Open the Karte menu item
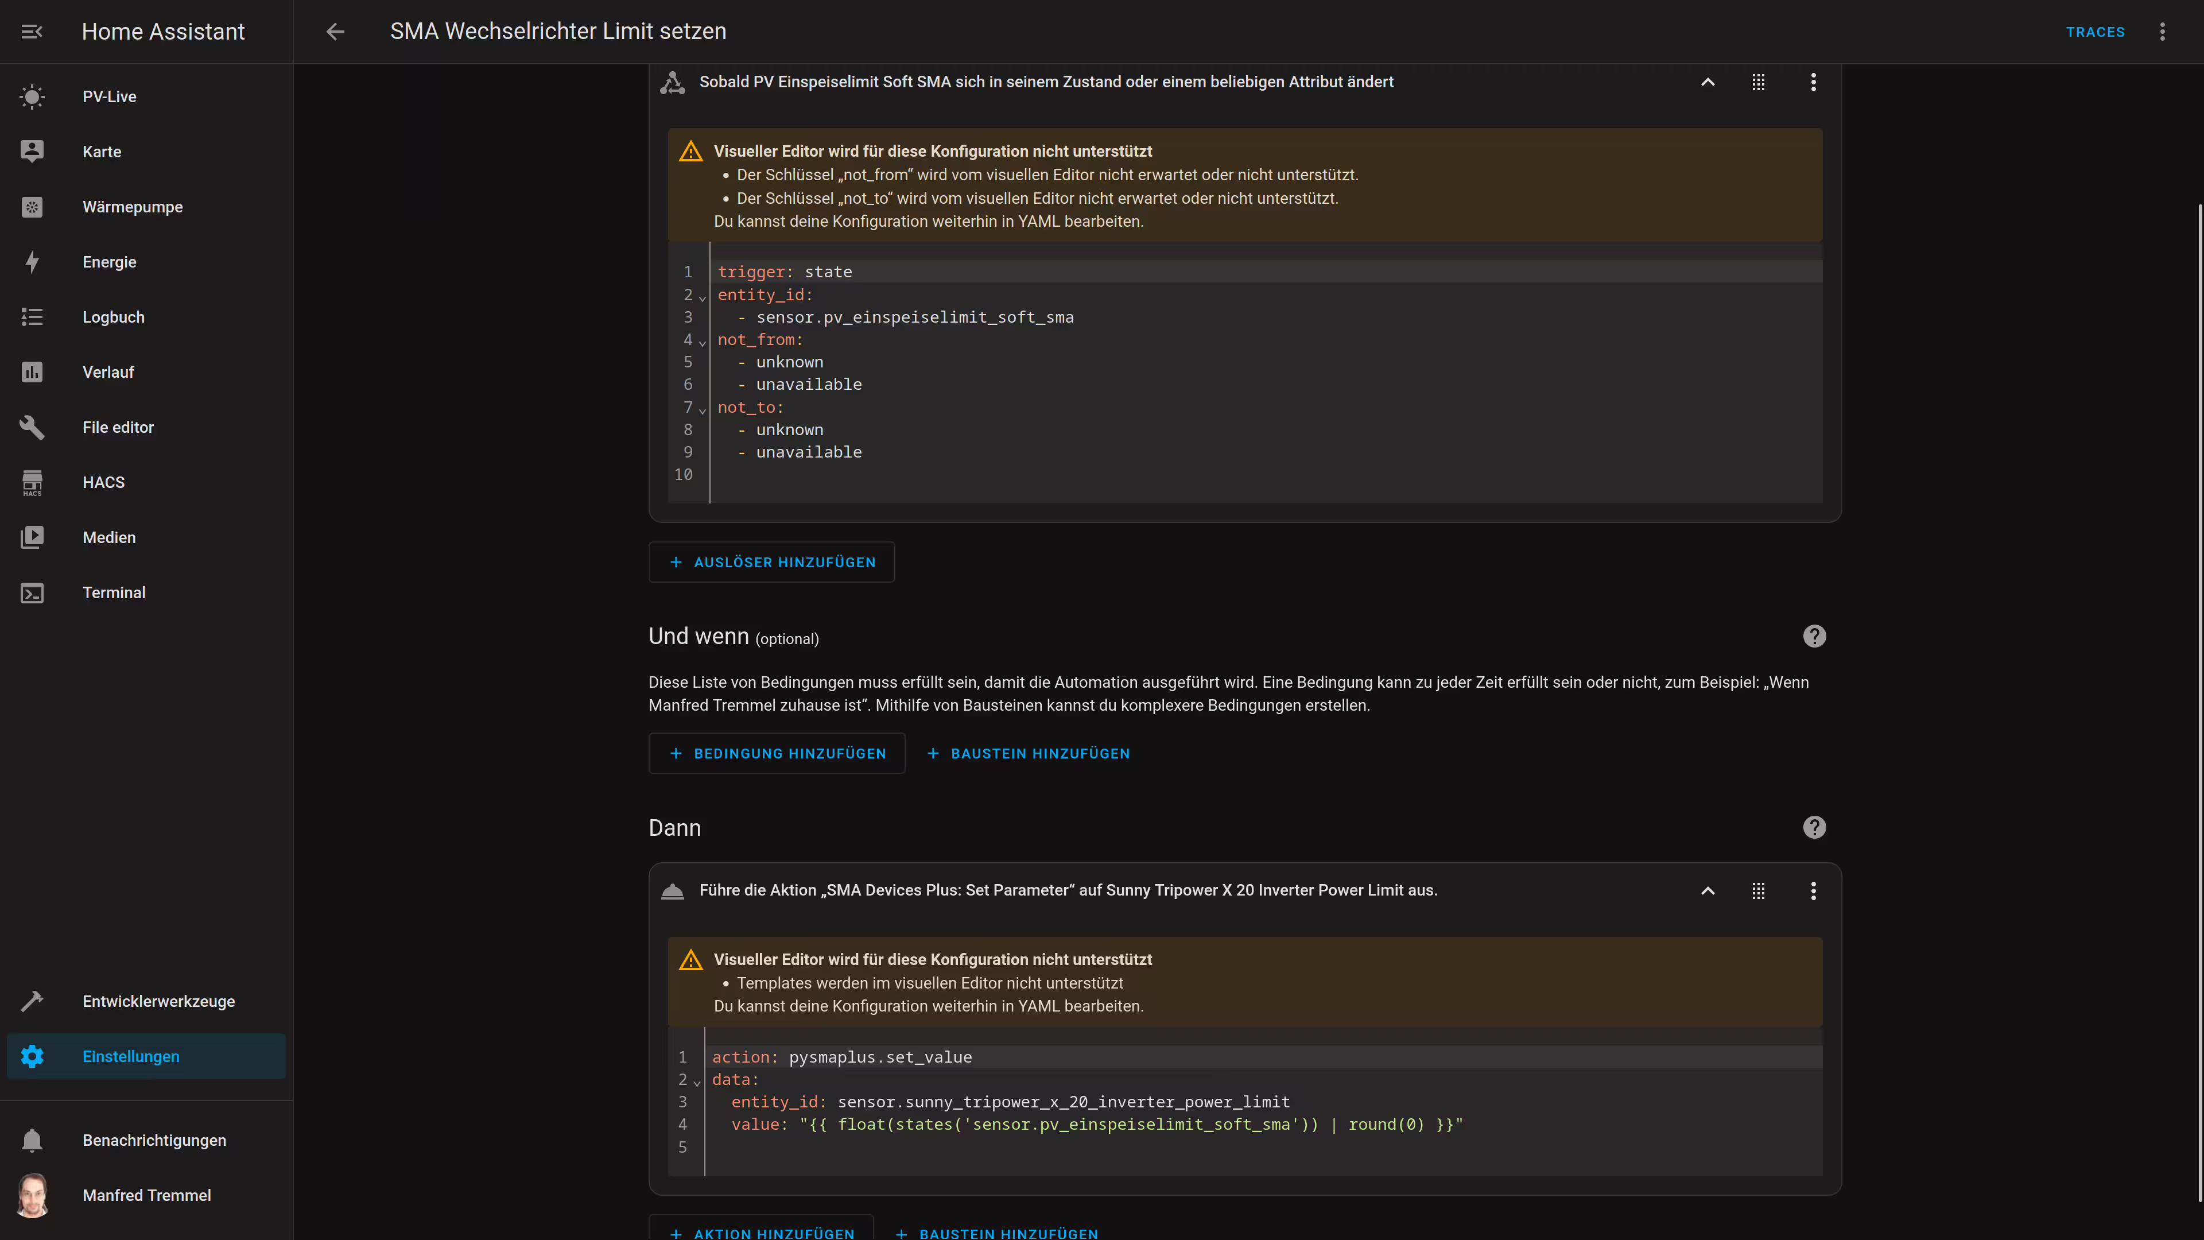This screenshot has width=2204, height=1240. click(146, 152)
